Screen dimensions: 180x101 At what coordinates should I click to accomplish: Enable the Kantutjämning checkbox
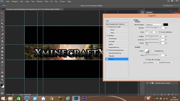tap(153, 51)
